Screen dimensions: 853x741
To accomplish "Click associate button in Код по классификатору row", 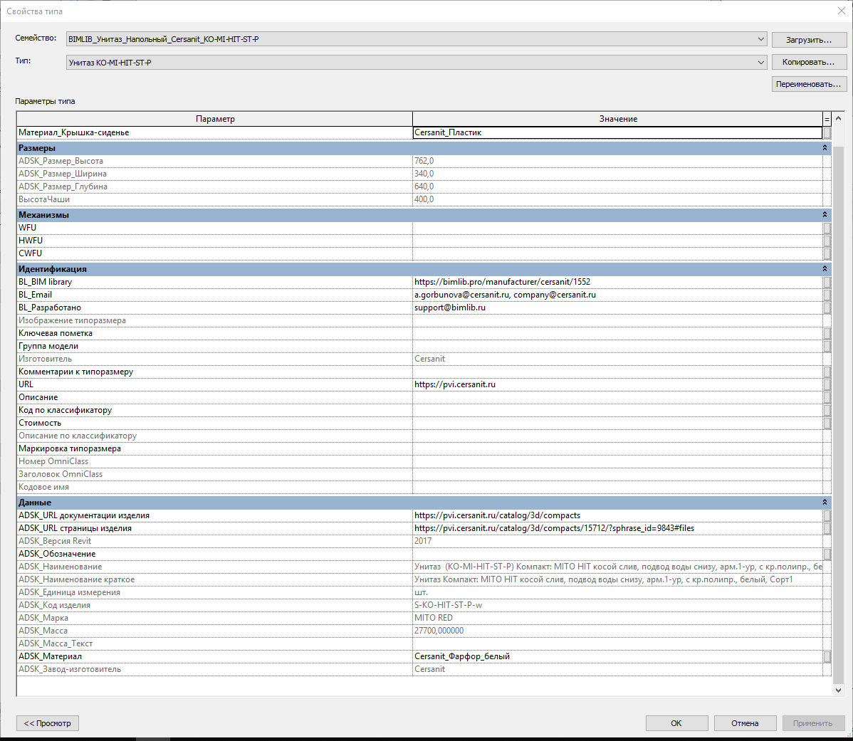I will [827, 410].
